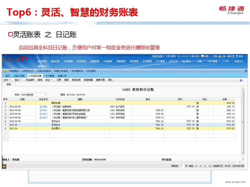Click the page number input field
Screen dimensions: 250x187
pos(182,166)
